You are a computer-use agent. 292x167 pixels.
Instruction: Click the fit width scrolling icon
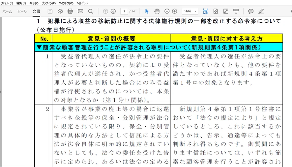[x=205, y=11]
